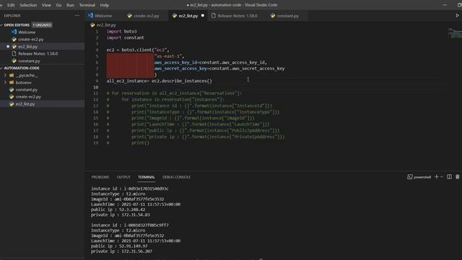Image resolution: width=462 pixels, height=260 pixels.
Task: Click the commented 'print()' line 19
Action: (x=140, y=143)
